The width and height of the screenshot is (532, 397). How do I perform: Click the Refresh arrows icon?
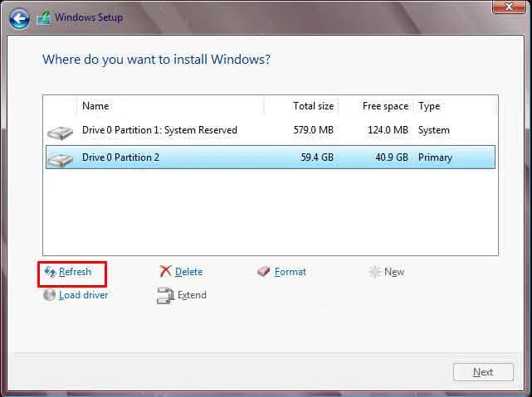51,272
